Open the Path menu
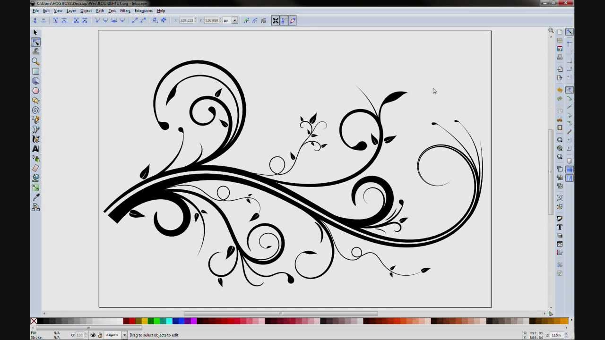This screenshot has width=605, height=340. [x=100, y=10]
